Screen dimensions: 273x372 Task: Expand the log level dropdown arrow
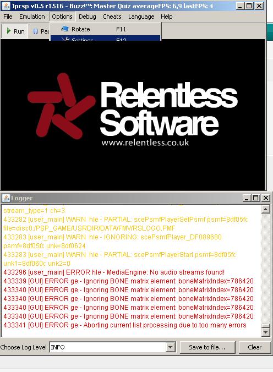170,347
